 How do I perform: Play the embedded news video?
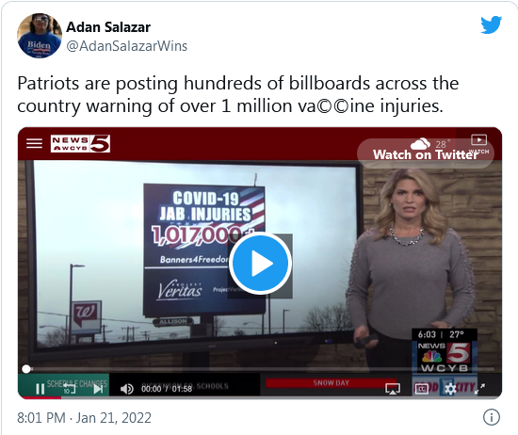[260, 264]
